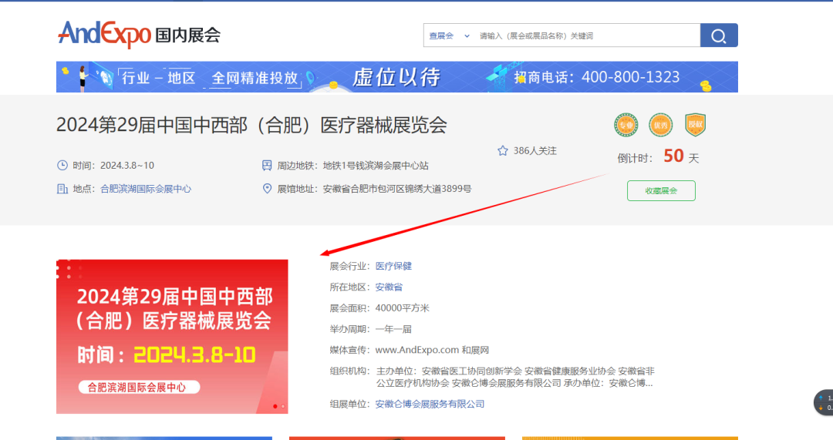
Task: Click the 40000平方米 area value
Action: click(x=402, y=307)
